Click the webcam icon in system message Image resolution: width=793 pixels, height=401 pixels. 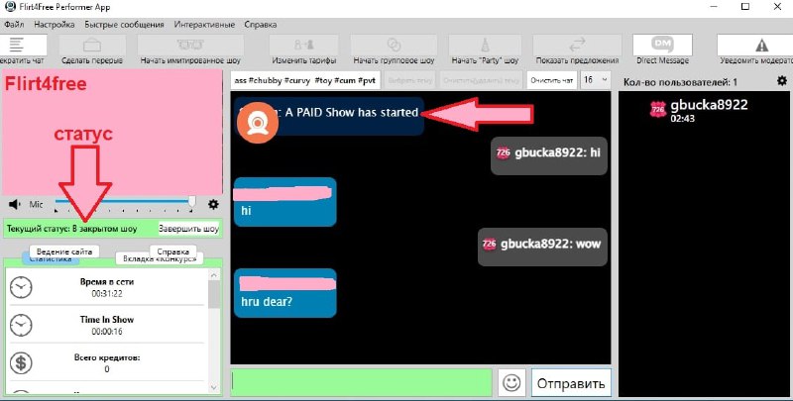click(258, 123)
